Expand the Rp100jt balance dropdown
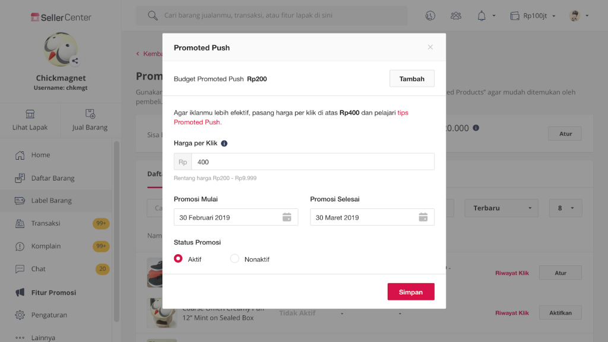 pos(553,16)
